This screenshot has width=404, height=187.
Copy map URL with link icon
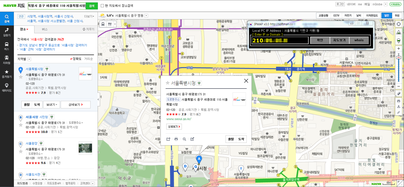(x=399, y=112)
